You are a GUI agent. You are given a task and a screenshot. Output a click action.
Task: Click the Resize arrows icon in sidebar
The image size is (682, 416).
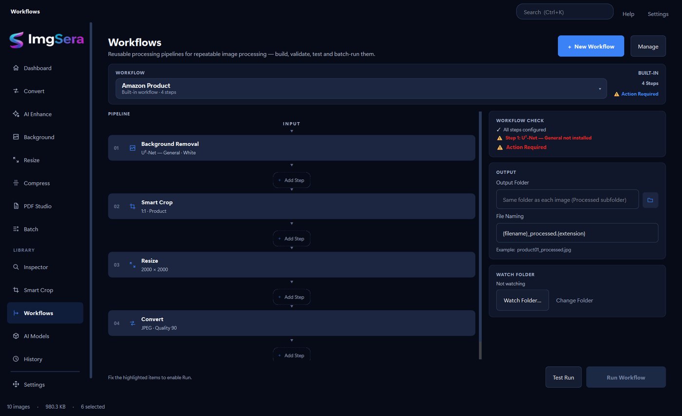(16, 160)
